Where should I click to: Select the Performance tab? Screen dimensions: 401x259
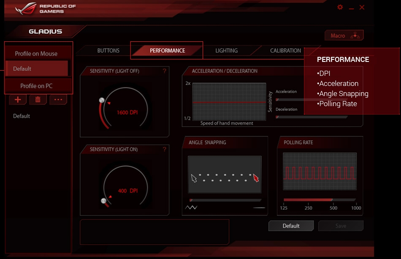tap(167, 51)
